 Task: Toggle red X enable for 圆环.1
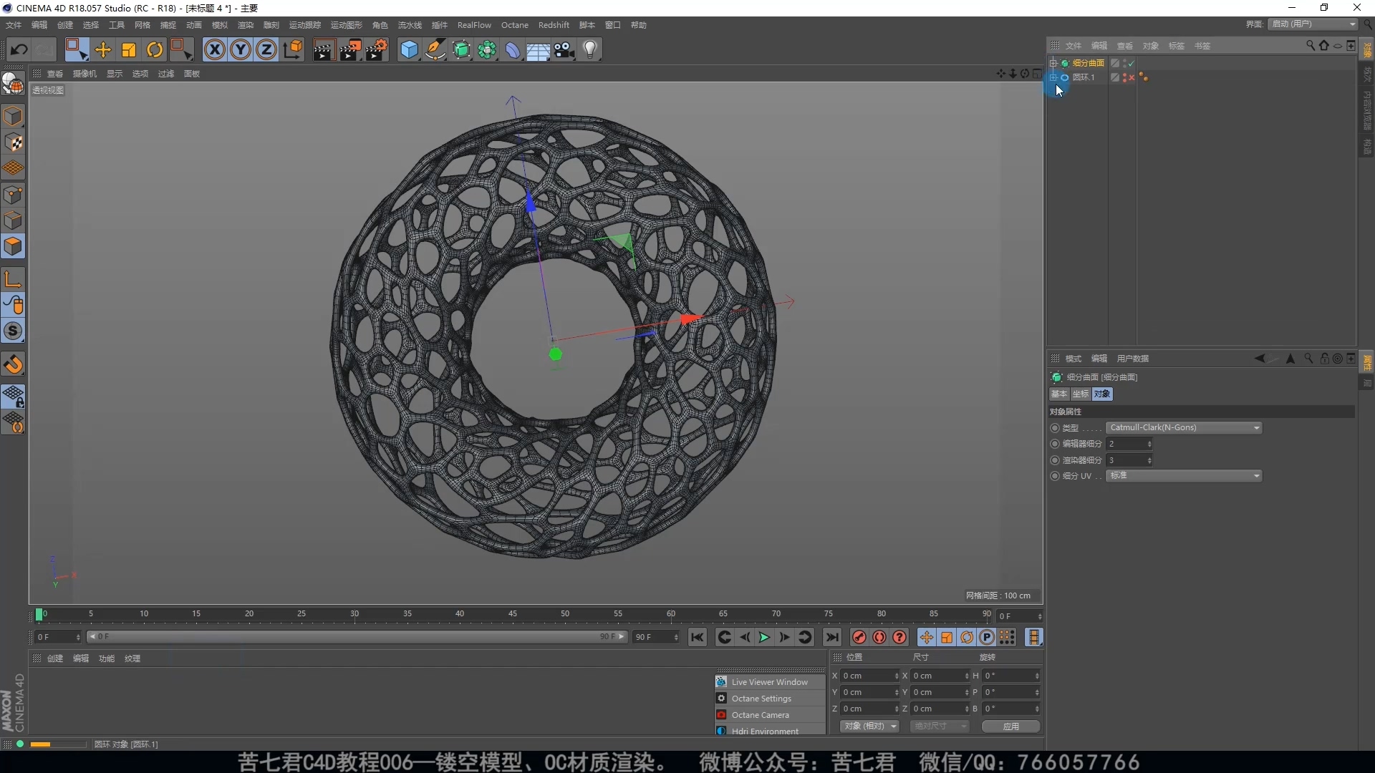[1132, 77]
